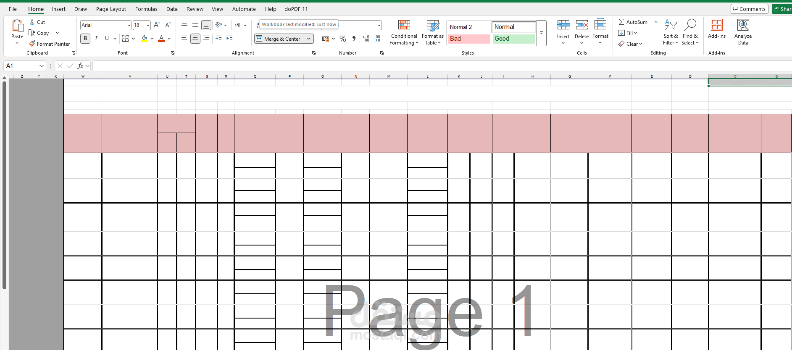792x350 pixels.
Task: Apply Comma Style format
Action: pyautogui.click(x=354, y=39)
